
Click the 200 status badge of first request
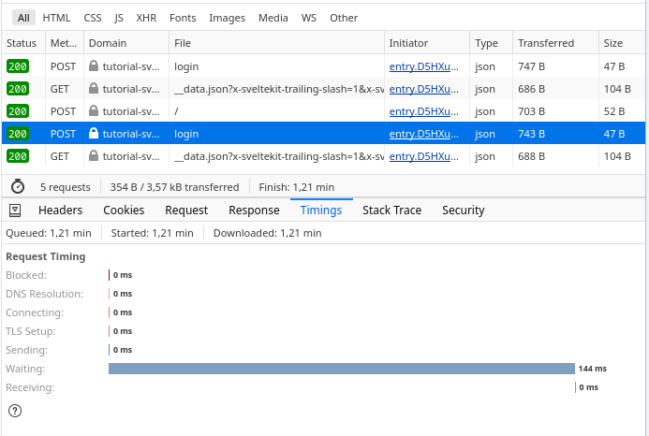[18, 66]
